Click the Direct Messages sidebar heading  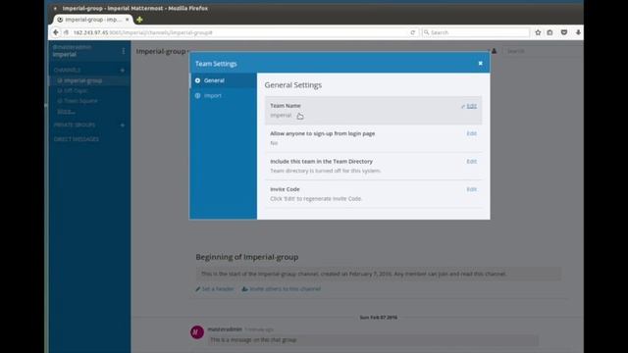[77, 139]
